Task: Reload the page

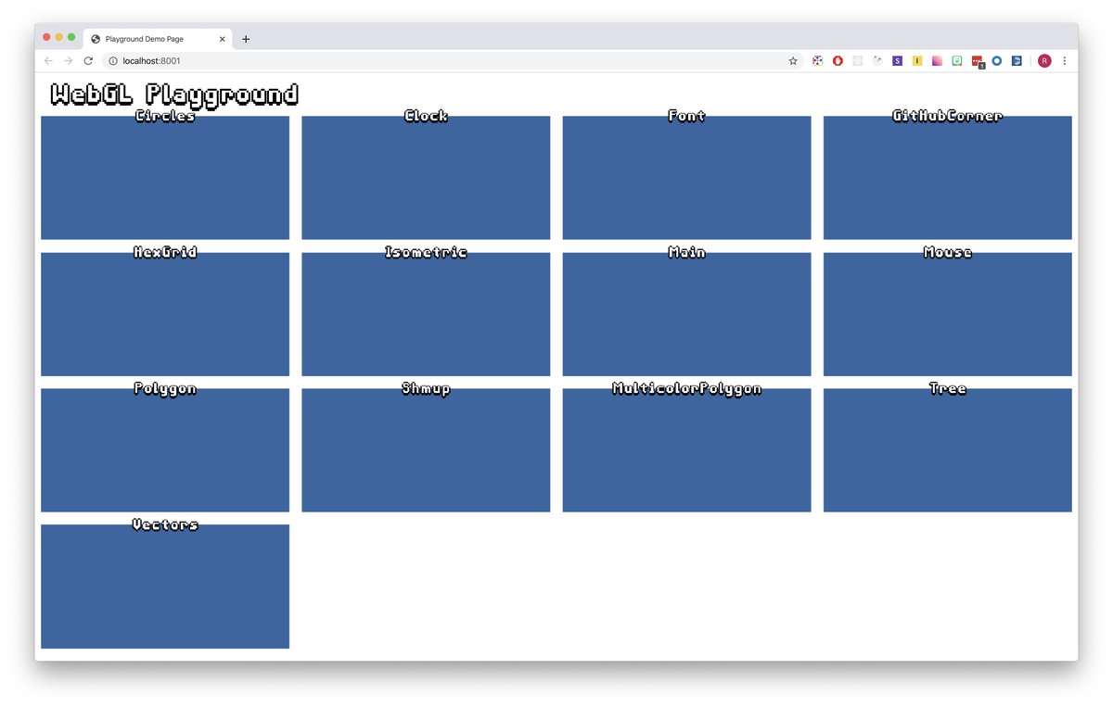Action: [x=88, y=61]
